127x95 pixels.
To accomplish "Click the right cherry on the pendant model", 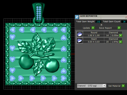I will point(52,65).
